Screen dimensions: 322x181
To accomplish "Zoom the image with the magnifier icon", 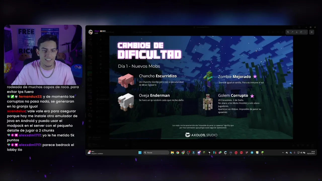I will (x=288, y=32).
